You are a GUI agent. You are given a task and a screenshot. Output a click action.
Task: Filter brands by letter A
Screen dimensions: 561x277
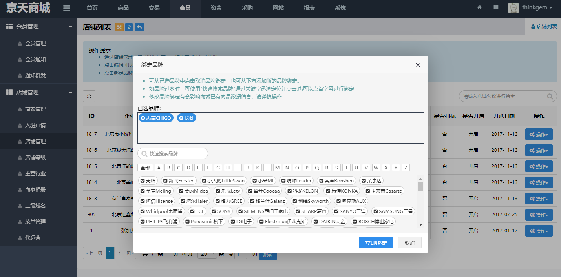[159, 168]
